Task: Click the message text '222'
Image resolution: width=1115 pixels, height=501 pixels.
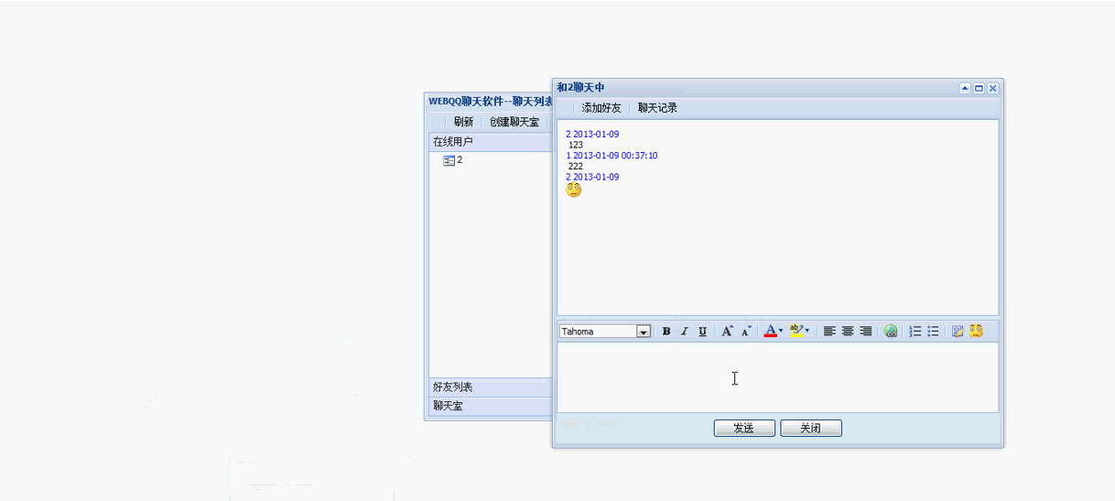Action: coord(576,167)
